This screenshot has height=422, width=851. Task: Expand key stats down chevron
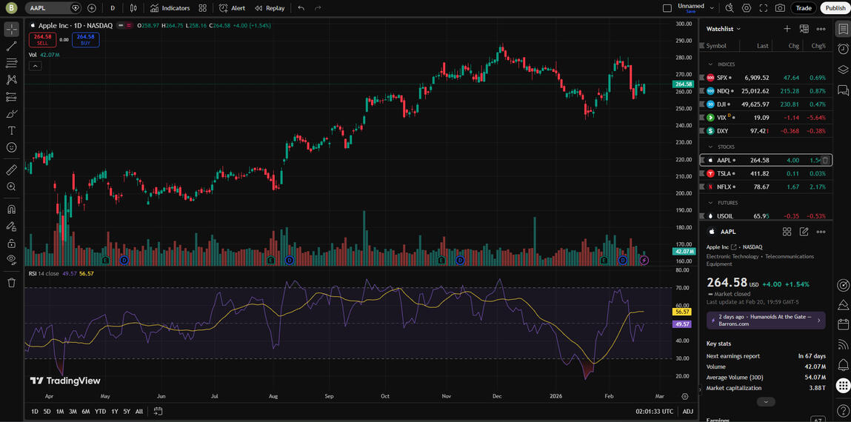click(766, 402)
